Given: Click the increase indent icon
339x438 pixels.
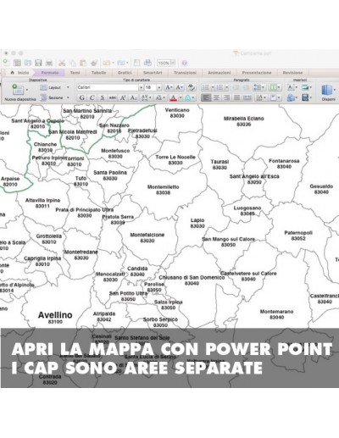Looking at the screenshot, I should point(246,87).
